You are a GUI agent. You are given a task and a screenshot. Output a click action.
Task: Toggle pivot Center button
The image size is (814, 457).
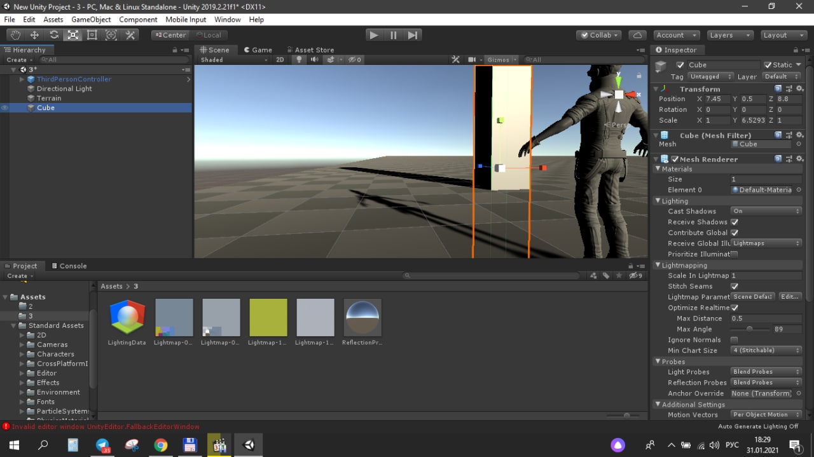pyautogui.click(x=170, y=35)
